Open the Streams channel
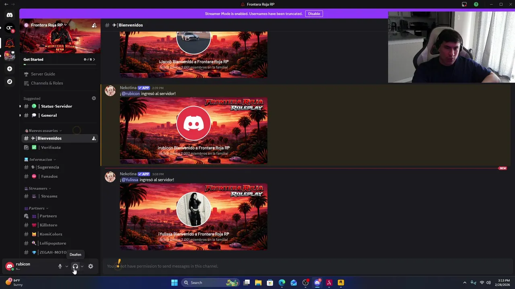515x289 pixels. pyautogui.click(x=59, y=196)
